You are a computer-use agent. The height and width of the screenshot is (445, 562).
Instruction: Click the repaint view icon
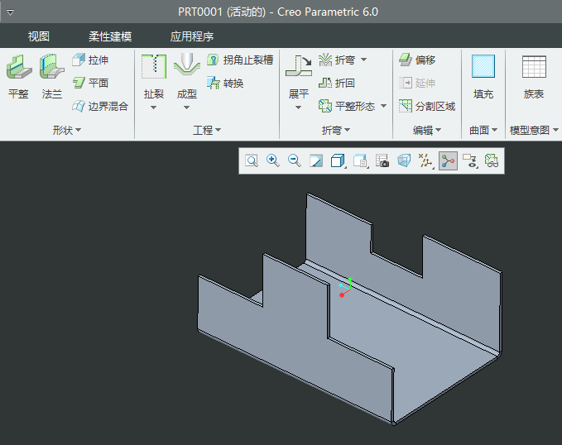tap(316, 160)
